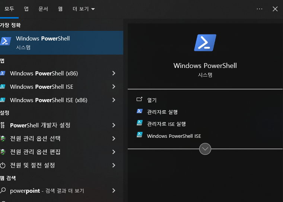Click the PowerShell icon beside the best match
Screen dimensions: 283x202
point(6,41)
